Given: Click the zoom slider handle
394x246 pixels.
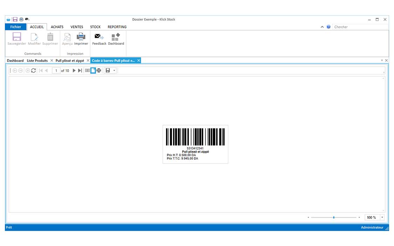Looking at the screenshot, I should [x=334, y=217].
